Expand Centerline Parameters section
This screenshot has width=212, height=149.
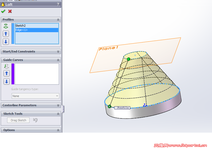coord(58,105)
